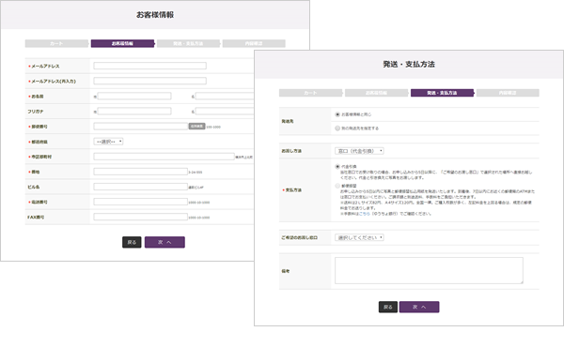Select the purple お客様情報 step in left window
This screenshot has height=347, width=564.
[122, 43]
